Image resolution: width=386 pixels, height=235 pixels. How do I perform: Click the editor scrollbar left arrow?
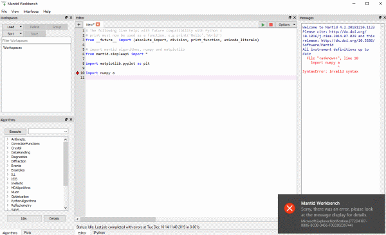(x=78, y=219)
